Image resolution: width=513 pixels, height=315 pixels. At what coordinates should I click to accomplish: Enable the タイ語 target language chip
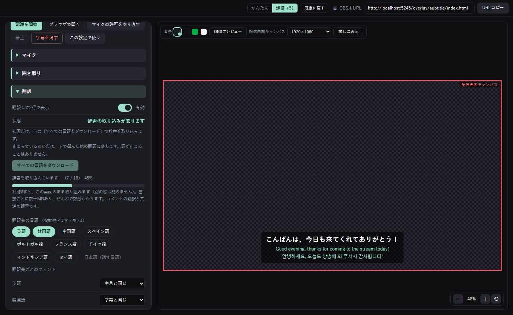pyautogui.click(x=66, y=257)
